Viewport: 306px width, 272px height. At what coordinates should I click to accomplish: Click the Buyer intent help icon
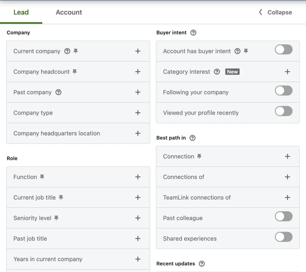point(193,33)
